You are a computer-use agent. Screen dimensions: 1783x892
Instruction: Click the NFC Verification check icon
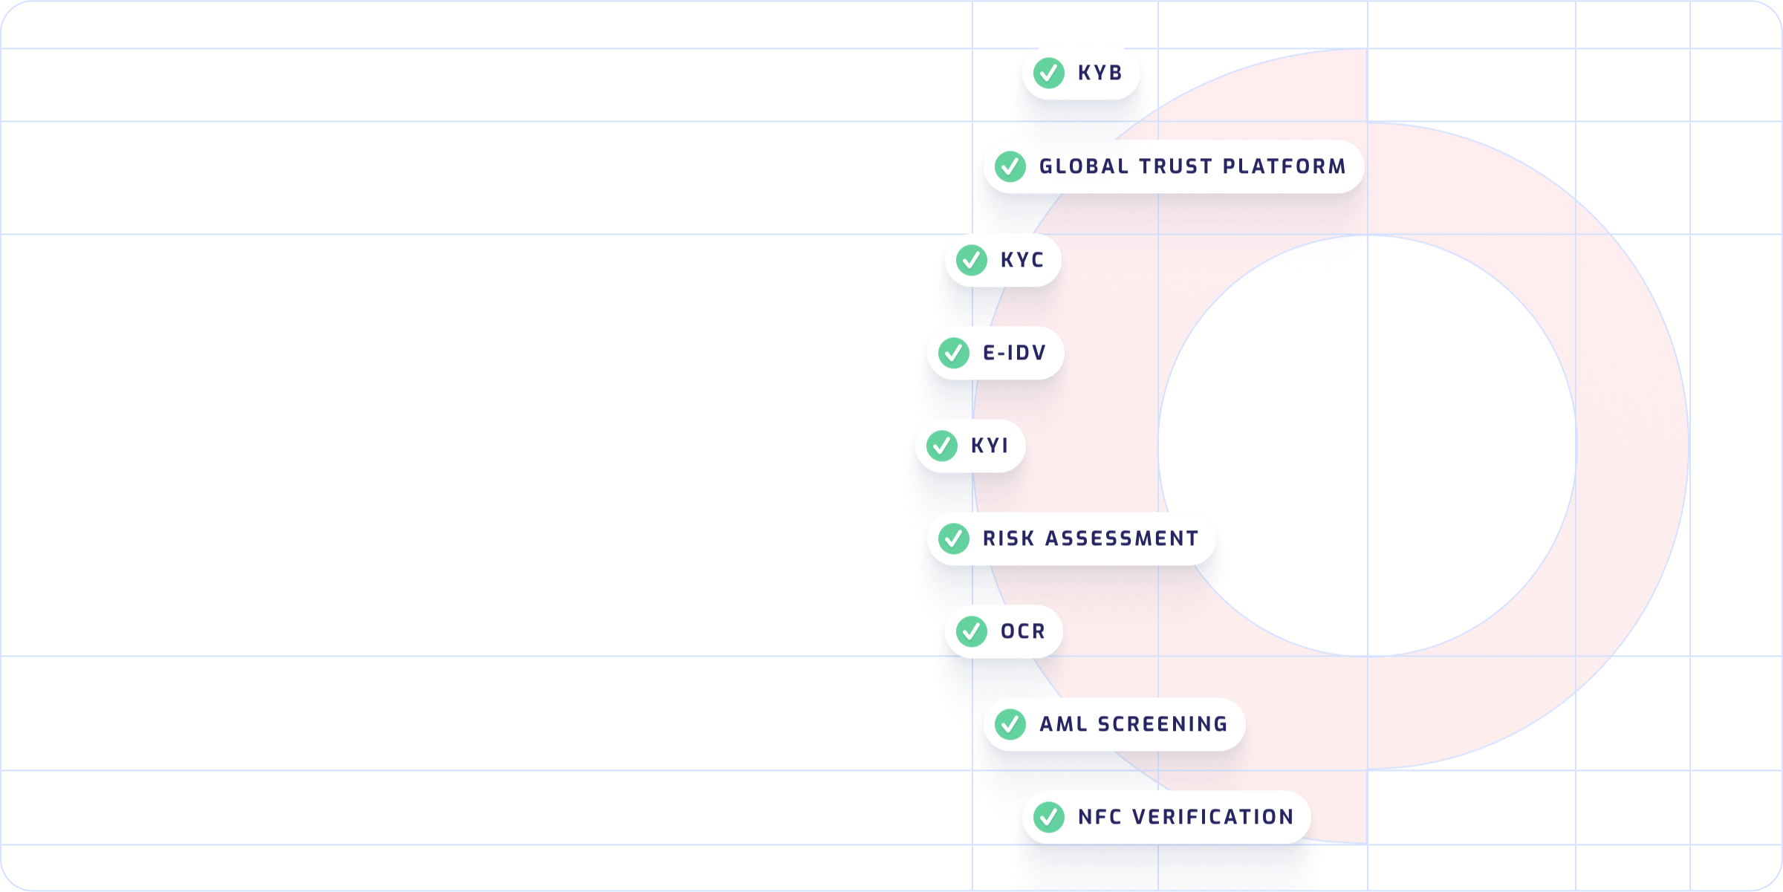click(1049, 817)
